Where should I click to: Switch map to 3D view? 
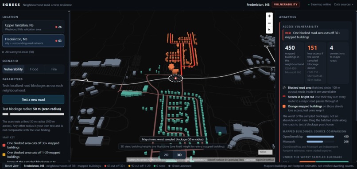179,155
